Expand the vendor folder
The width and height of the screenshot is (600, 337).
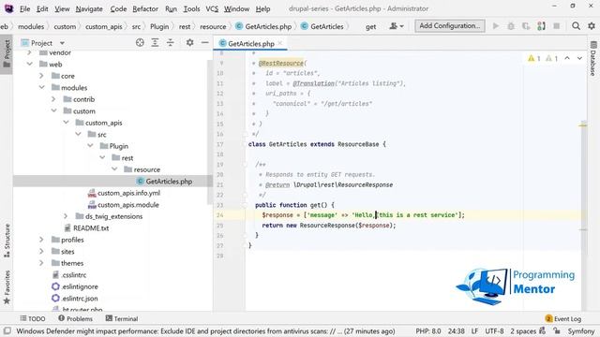point(29,52)
